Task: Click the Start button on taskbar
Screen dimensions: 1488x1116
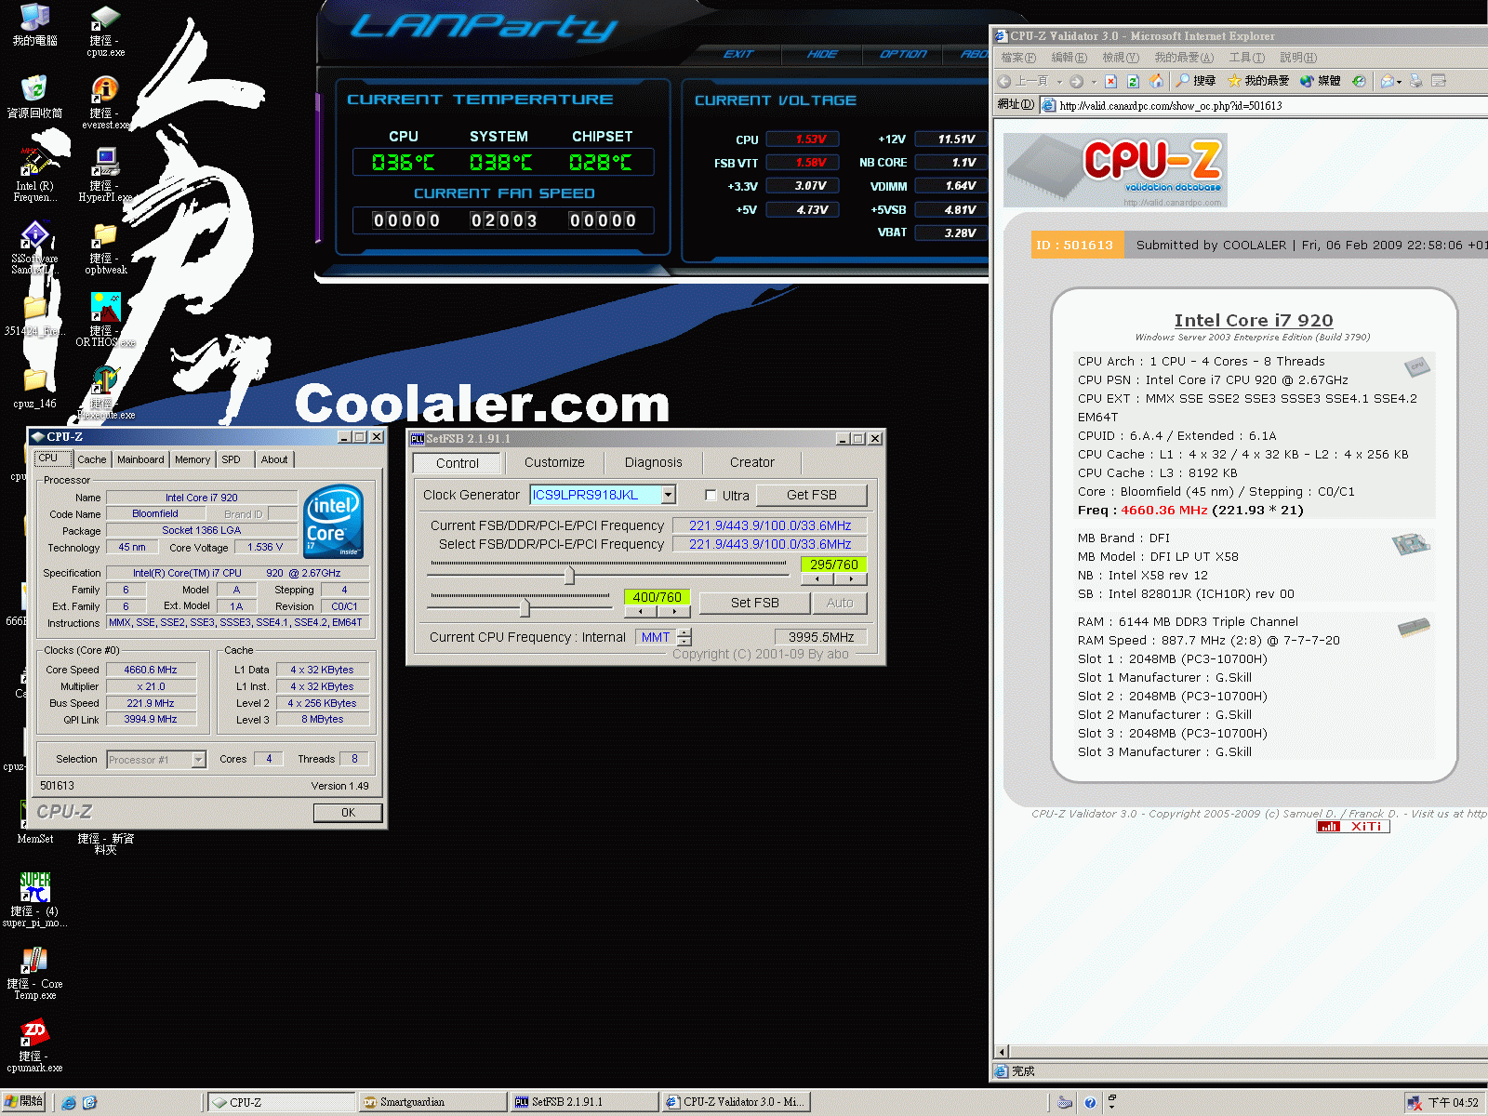Action: 24,1102
